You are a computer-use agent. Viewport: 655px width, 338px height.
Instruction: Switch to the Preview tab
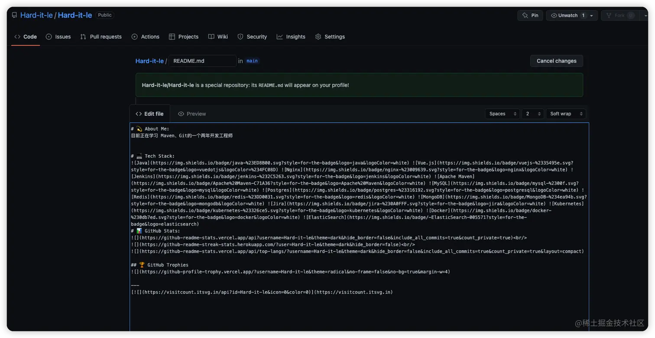tap(192, 114)
